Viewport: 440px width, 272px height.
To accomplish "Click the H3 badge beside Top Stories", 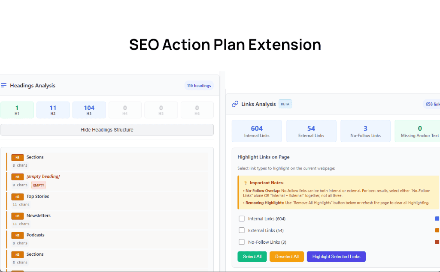I will (17, 197).
